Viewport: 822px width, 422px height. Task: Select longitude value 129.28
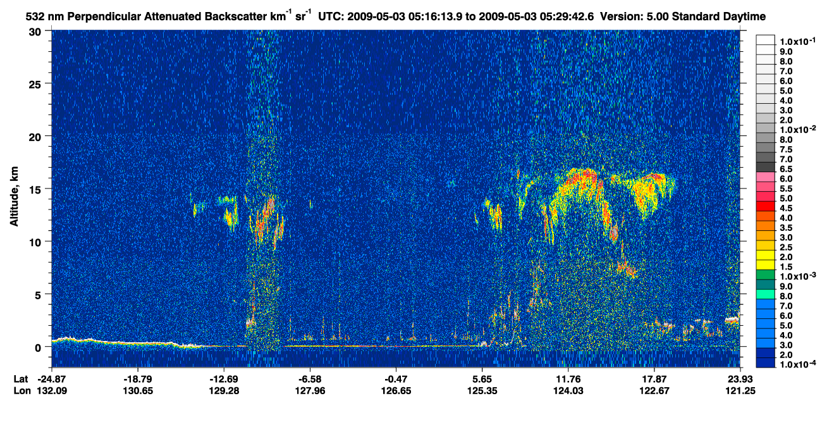click(x=224, y=391)
